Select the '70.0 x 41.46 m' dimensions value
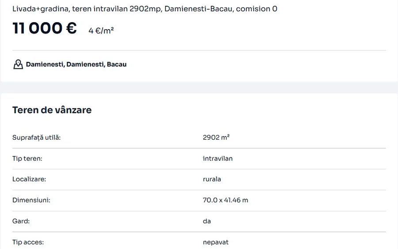398x249 pixels. pos(226,200)
